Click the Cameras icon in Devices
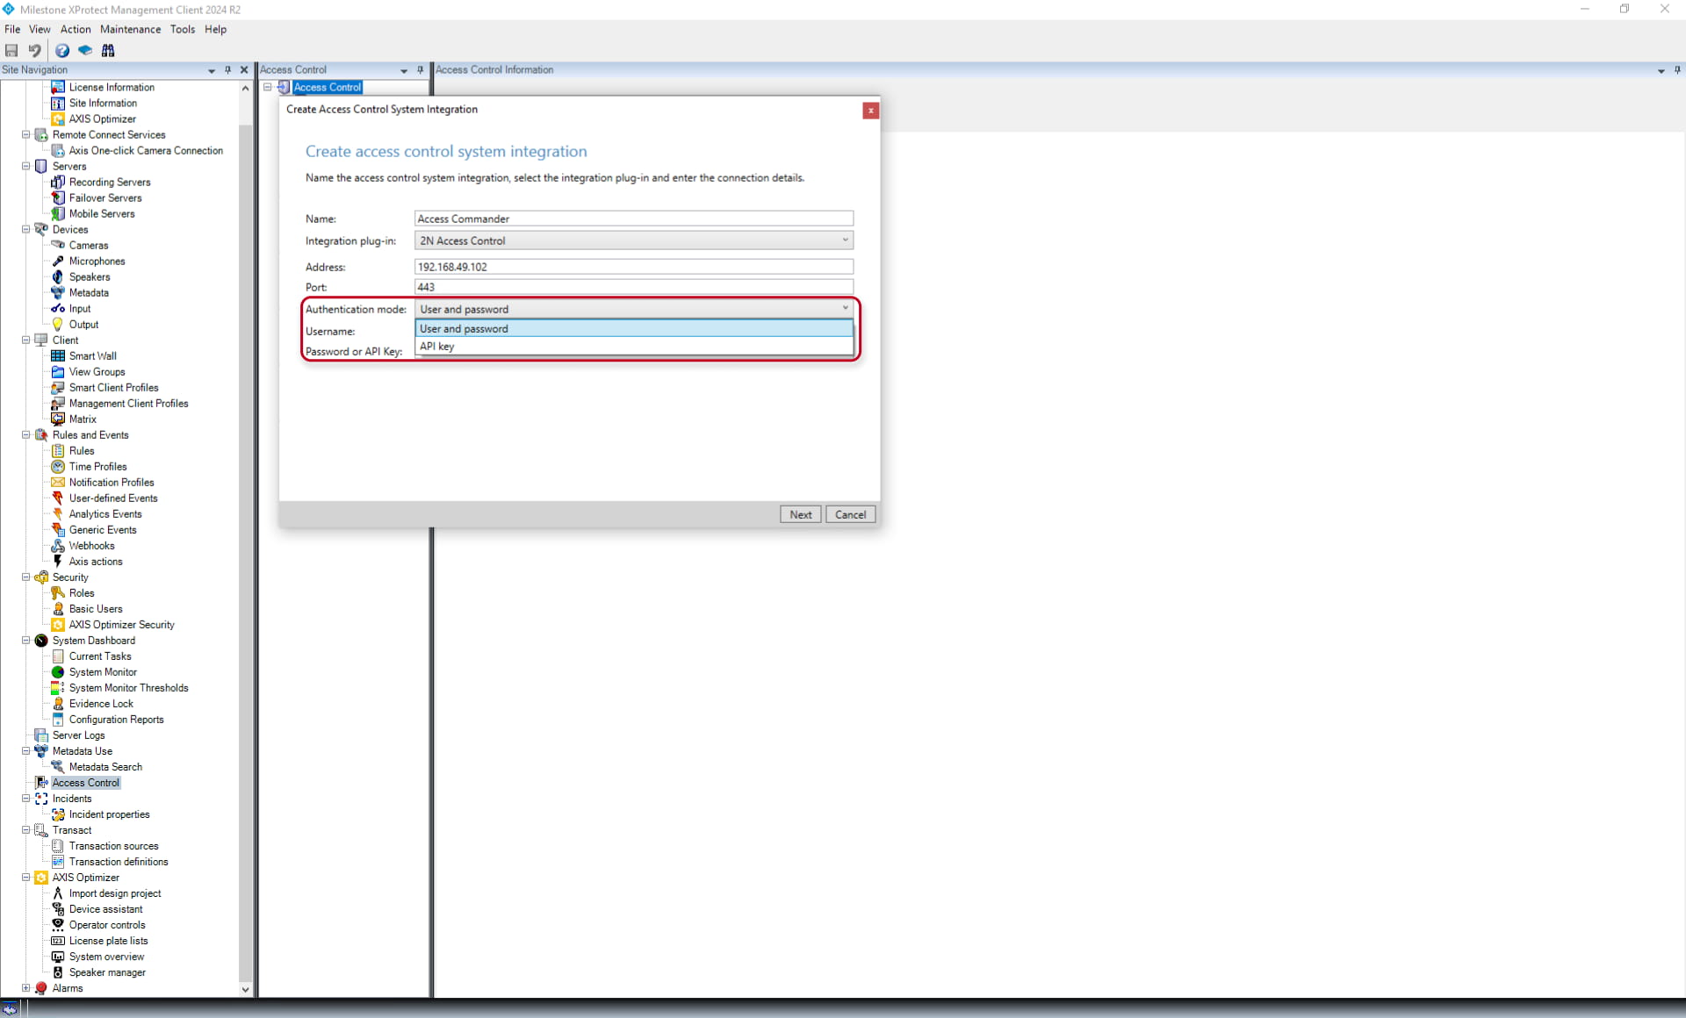 coord(58,245)
